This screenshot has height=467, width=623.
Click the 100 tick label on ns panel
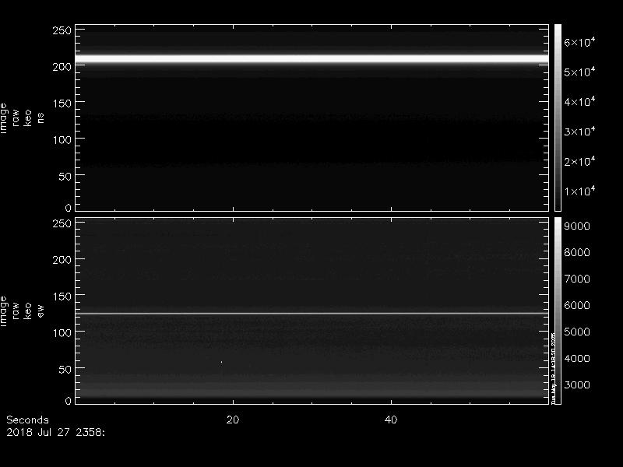(62, 140)
